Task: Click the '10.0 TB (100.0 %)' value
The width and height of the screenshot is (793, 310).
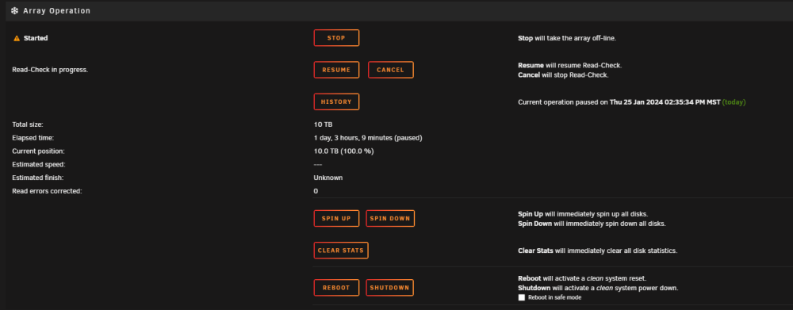Action: [343, 151]
